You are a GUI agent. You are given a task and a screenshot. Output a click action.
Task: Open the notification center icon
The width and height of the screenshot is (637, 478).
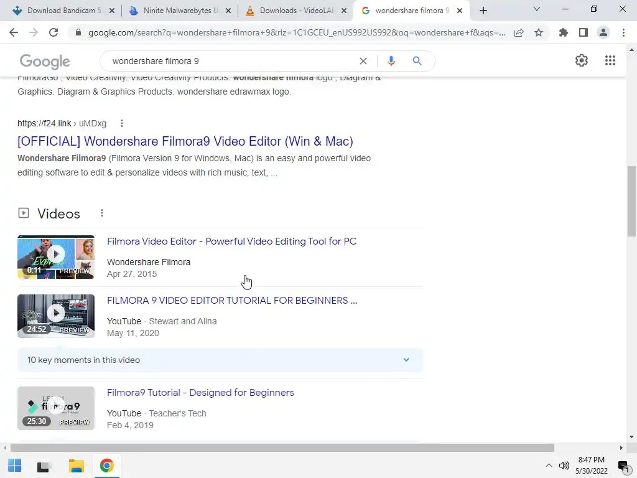point(623,466)
